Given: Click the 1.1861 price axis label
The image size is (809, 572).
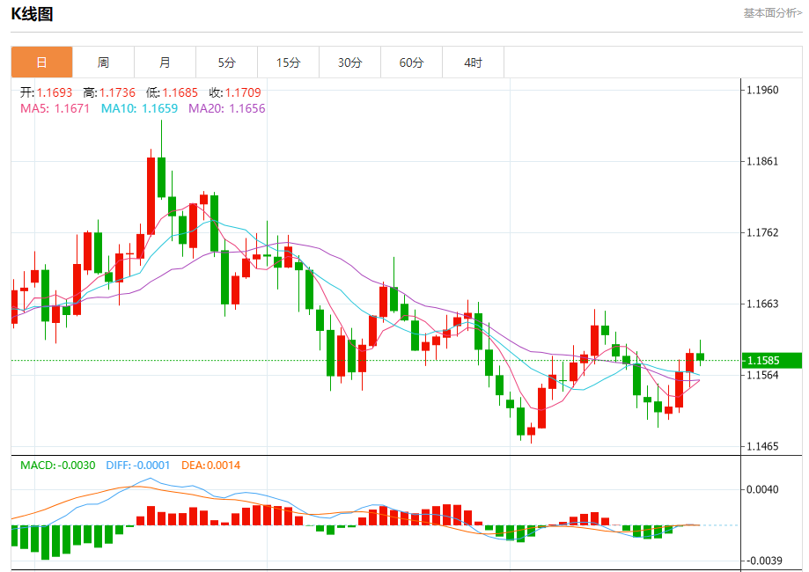Looking at the screenshot, I should coord(762,161).
